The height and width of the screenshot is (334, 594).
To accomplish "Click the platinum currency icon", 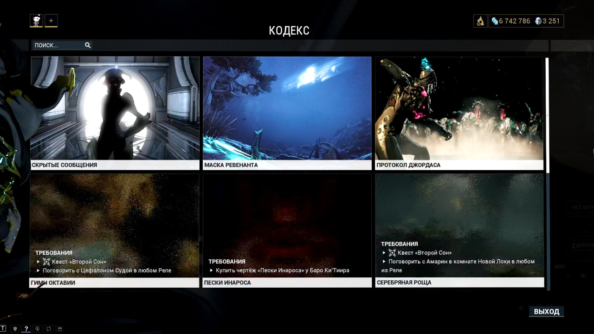I will tap(538, 21).
